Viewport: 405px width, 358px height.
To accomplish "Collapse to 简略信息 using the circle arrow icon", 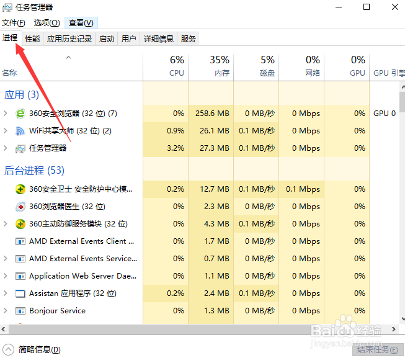I will click(x=8, y=350).
